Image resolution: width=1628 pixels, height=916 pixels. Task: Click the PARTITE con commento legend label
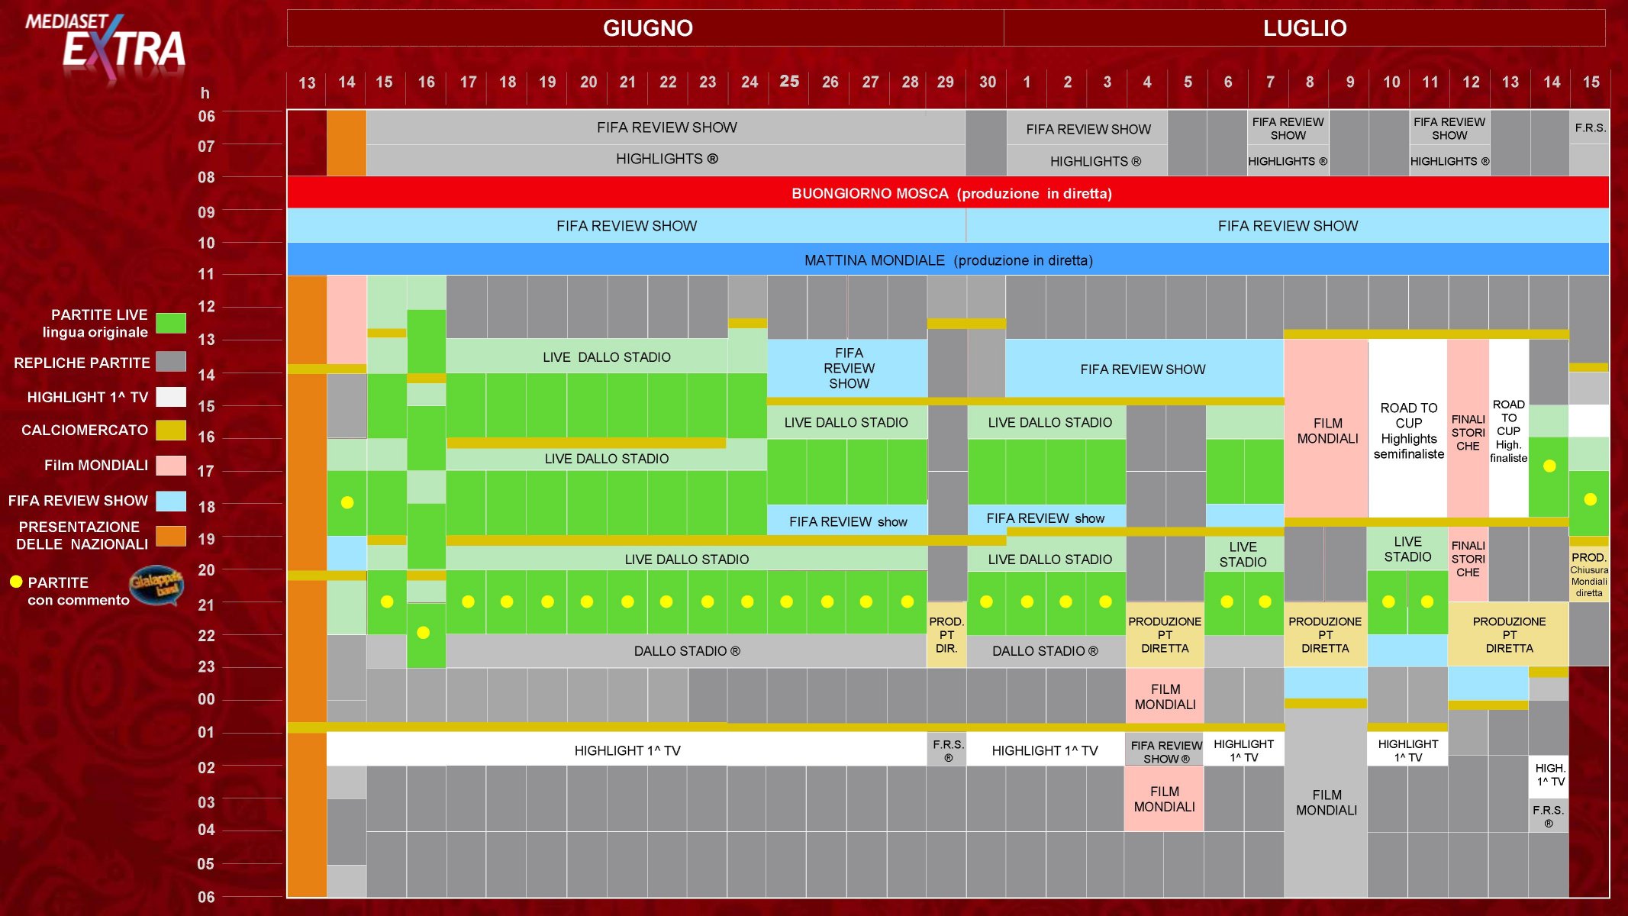[78, 591]
